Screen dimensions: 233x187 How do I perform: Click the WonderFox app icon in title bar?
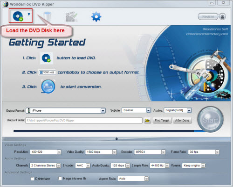(x=6, y=4)
